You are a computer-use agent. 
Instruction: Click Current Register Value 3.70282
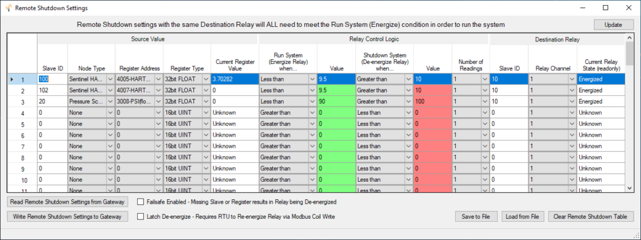pos(235,79)
